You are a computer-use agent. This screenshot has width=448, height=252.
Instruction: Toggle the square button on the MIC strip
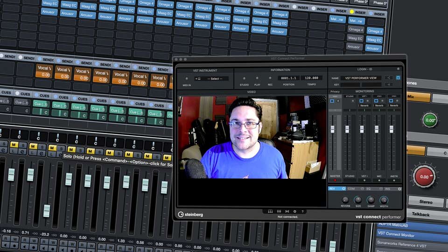(382, 101)
